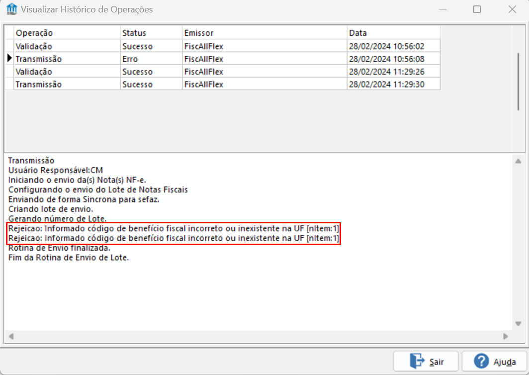Click the log panel scroll right arrow
Viewport: 529px width, 375px height.
pos(505,336)
